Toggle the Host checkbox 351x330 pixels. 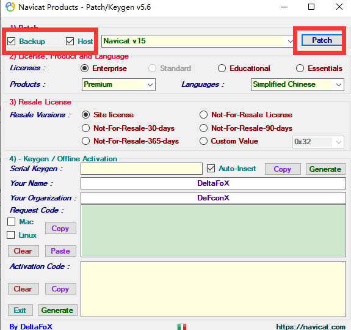pyautogui.click(x=70, y=41)
